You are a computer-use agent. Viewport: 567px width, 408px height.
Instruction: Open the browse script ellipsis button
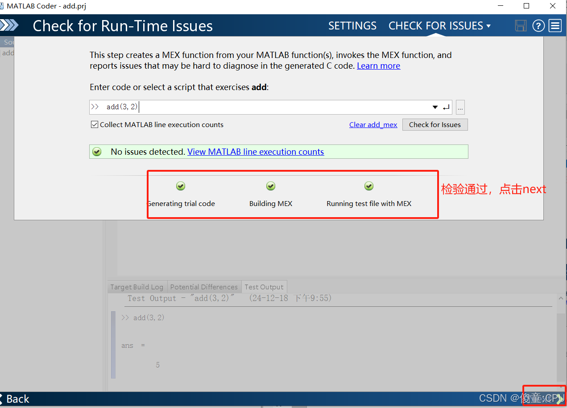point(460,107)
